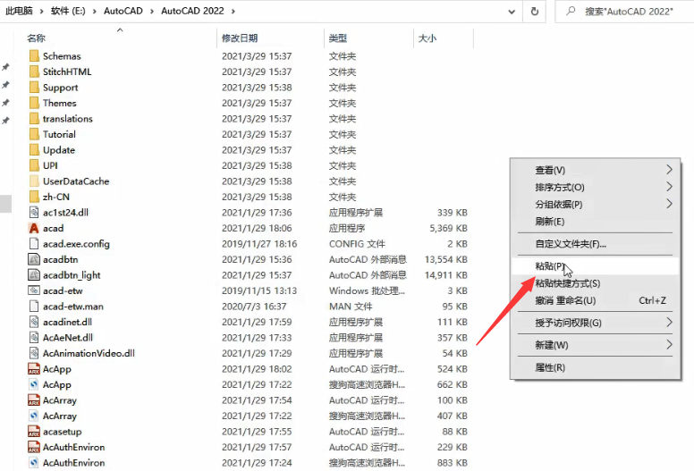The image size is (694, 471).
Task: Click the AcAnimationVideo.dll file icon
Action: [34, 353]
